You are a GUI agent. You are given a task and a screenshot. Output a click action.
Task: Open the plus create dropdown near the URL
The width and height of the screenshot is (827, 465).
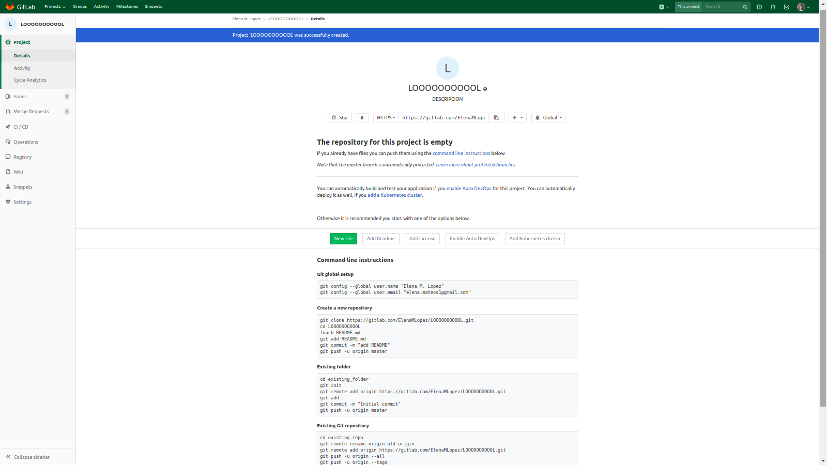point(517,118)
